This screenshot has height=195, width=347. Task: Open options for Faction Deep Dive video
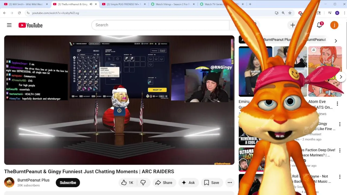[340, 150]
